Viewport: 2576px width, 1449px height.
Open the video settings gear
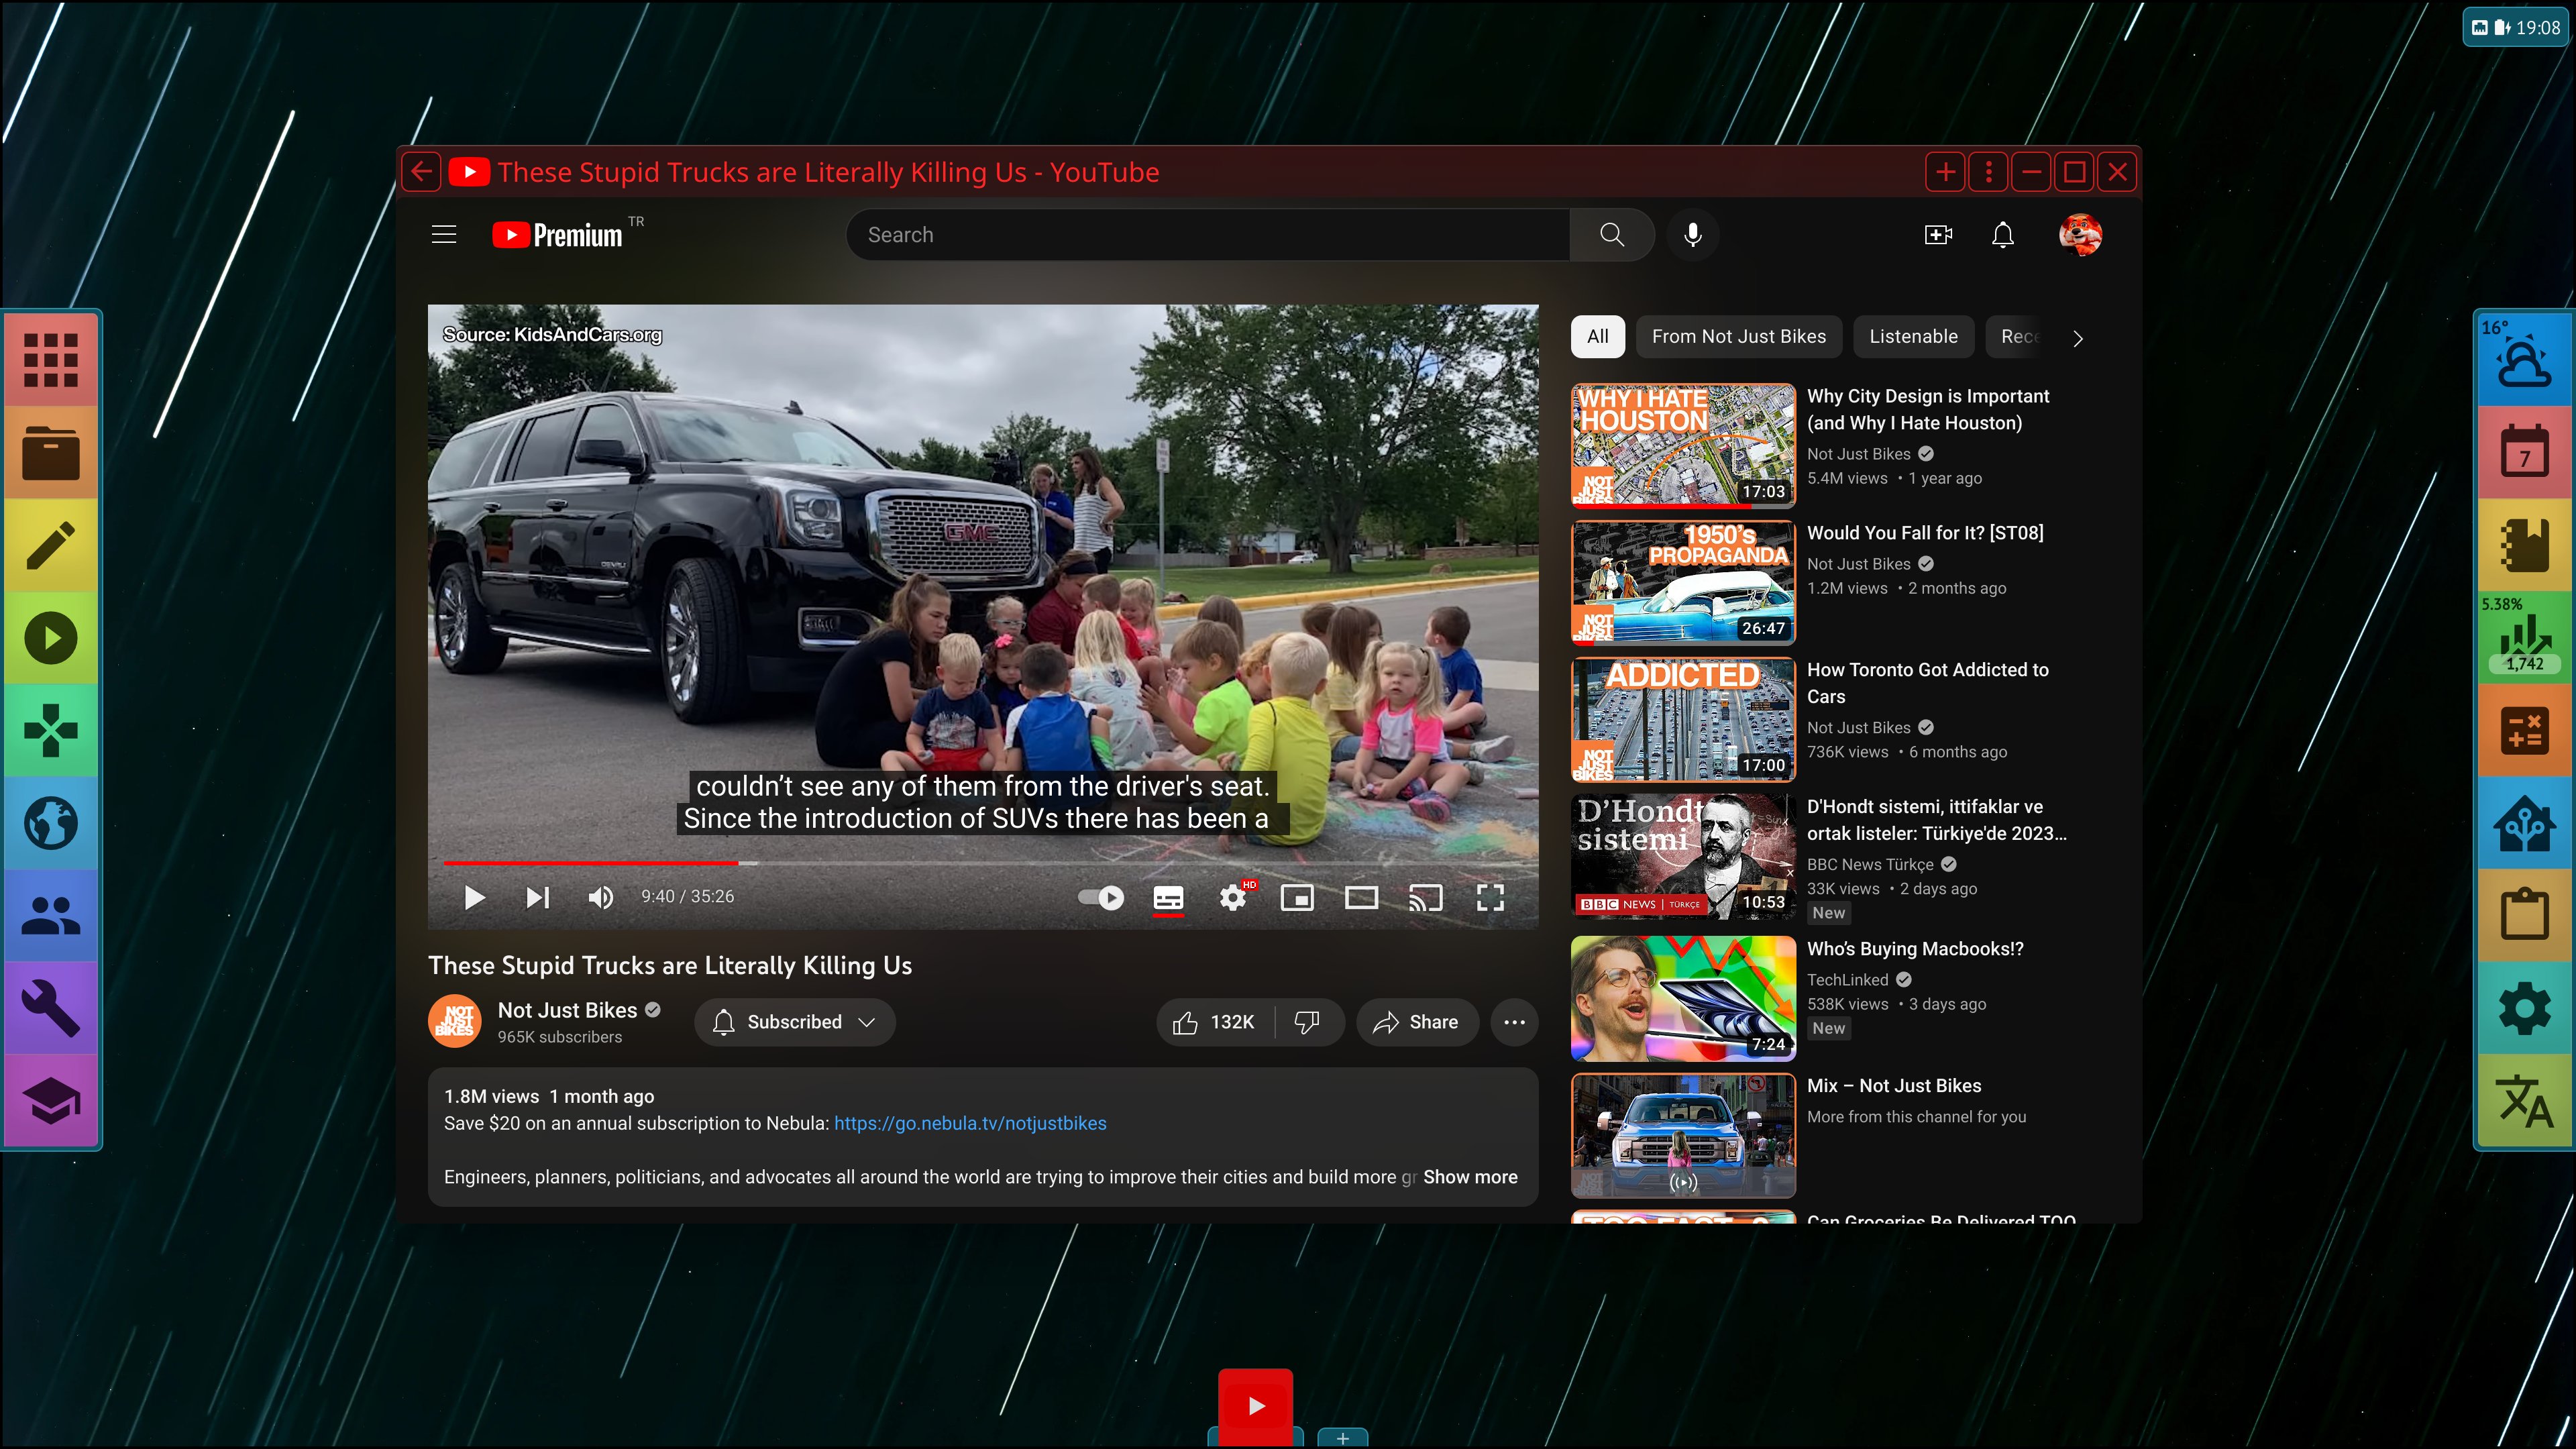click(x=1232, y=897)
